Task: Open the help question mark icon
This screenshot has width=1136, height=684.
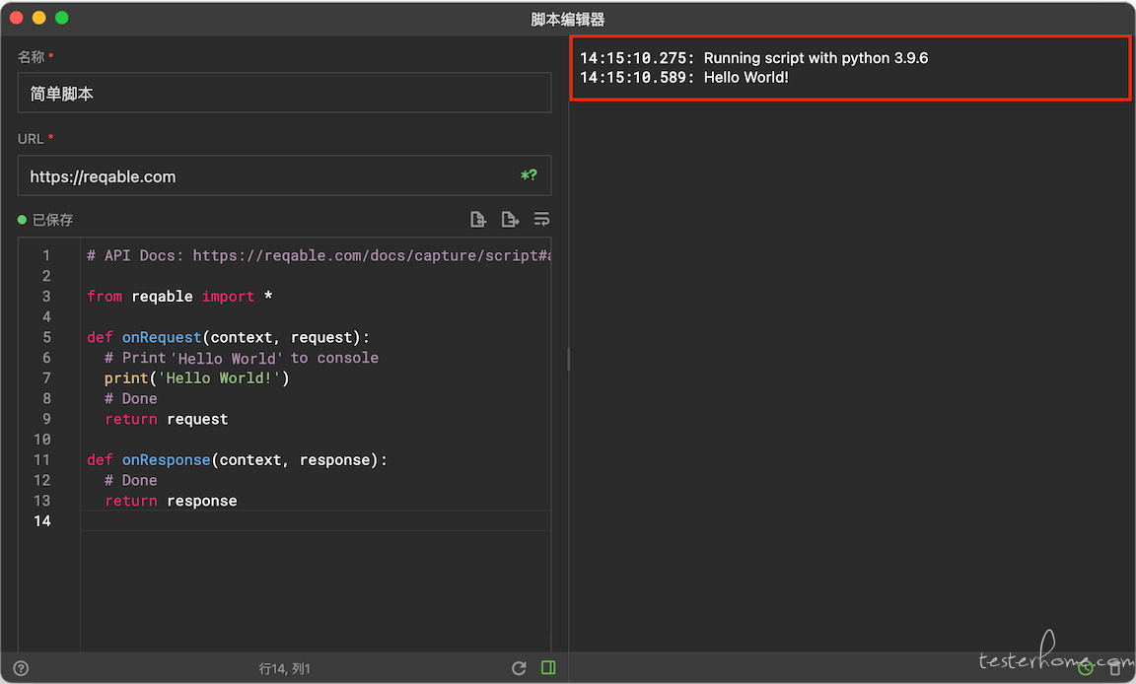Action: (21, 668)
